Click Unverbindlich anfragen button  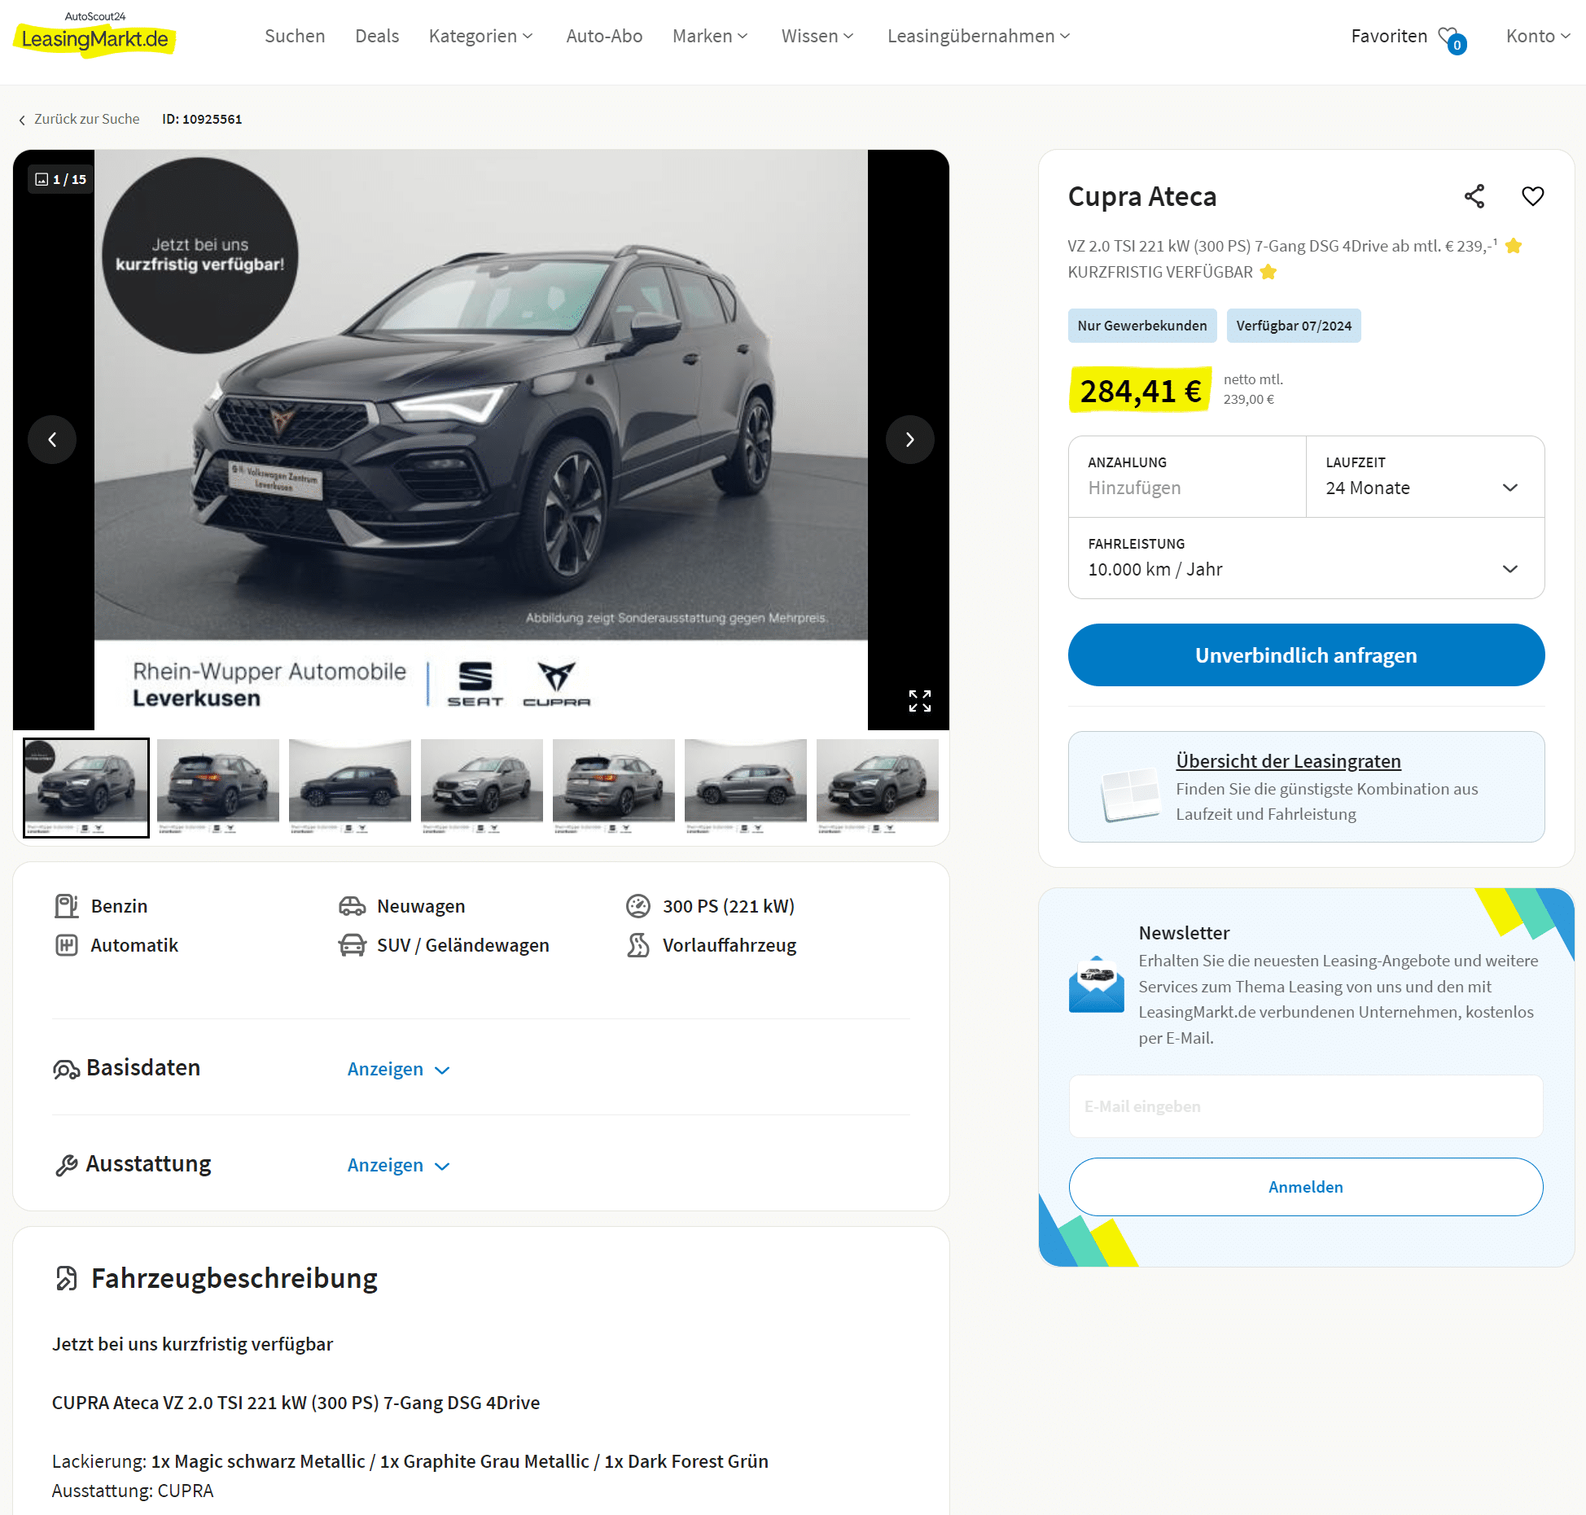tap(1306, 655)
